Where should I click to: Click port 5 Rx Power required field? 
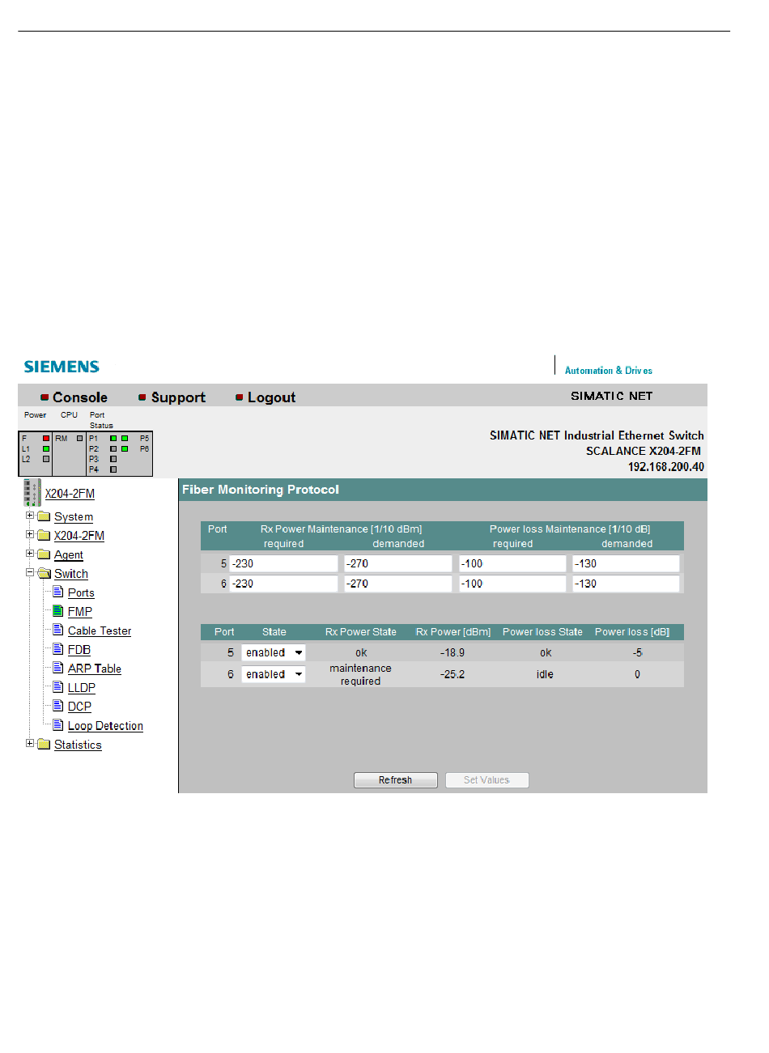(x=283, y=563)
